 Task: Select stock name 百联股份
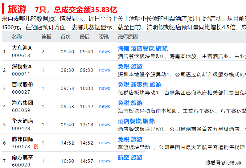pyautogui.click(x=23, y=84)
